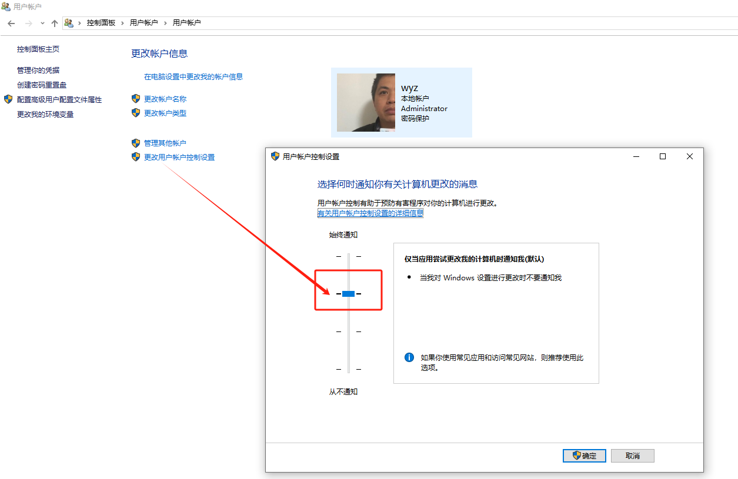Click the shield beside 配置高级用户配置文件属性
The height and width of the screenshot is (479, 738).
pos(8,99)
